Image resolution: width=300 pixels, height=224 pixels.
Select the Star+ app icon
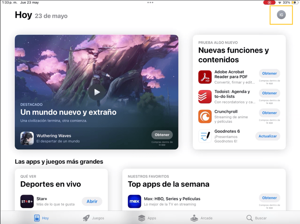point(27,201)
